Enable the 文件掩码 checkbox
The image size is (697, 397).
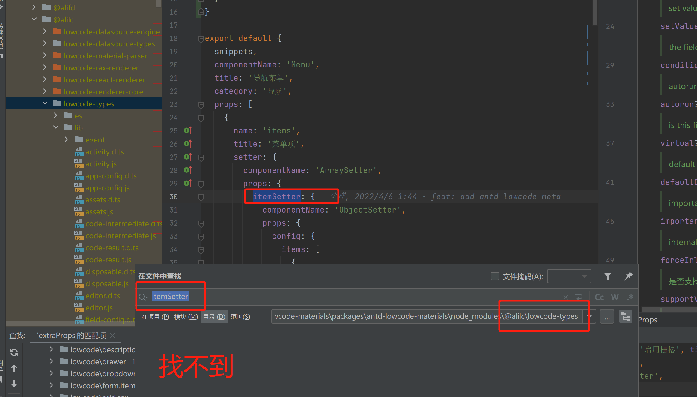click(x=495, y=276)
